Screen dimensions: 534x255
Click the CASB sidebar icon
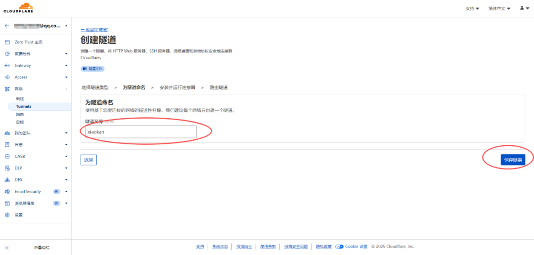7,156
